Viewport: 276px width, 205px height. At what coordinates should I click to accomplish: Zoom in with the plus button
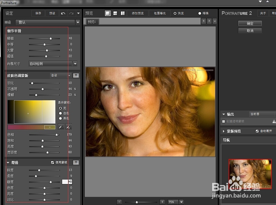coord(162,202)
